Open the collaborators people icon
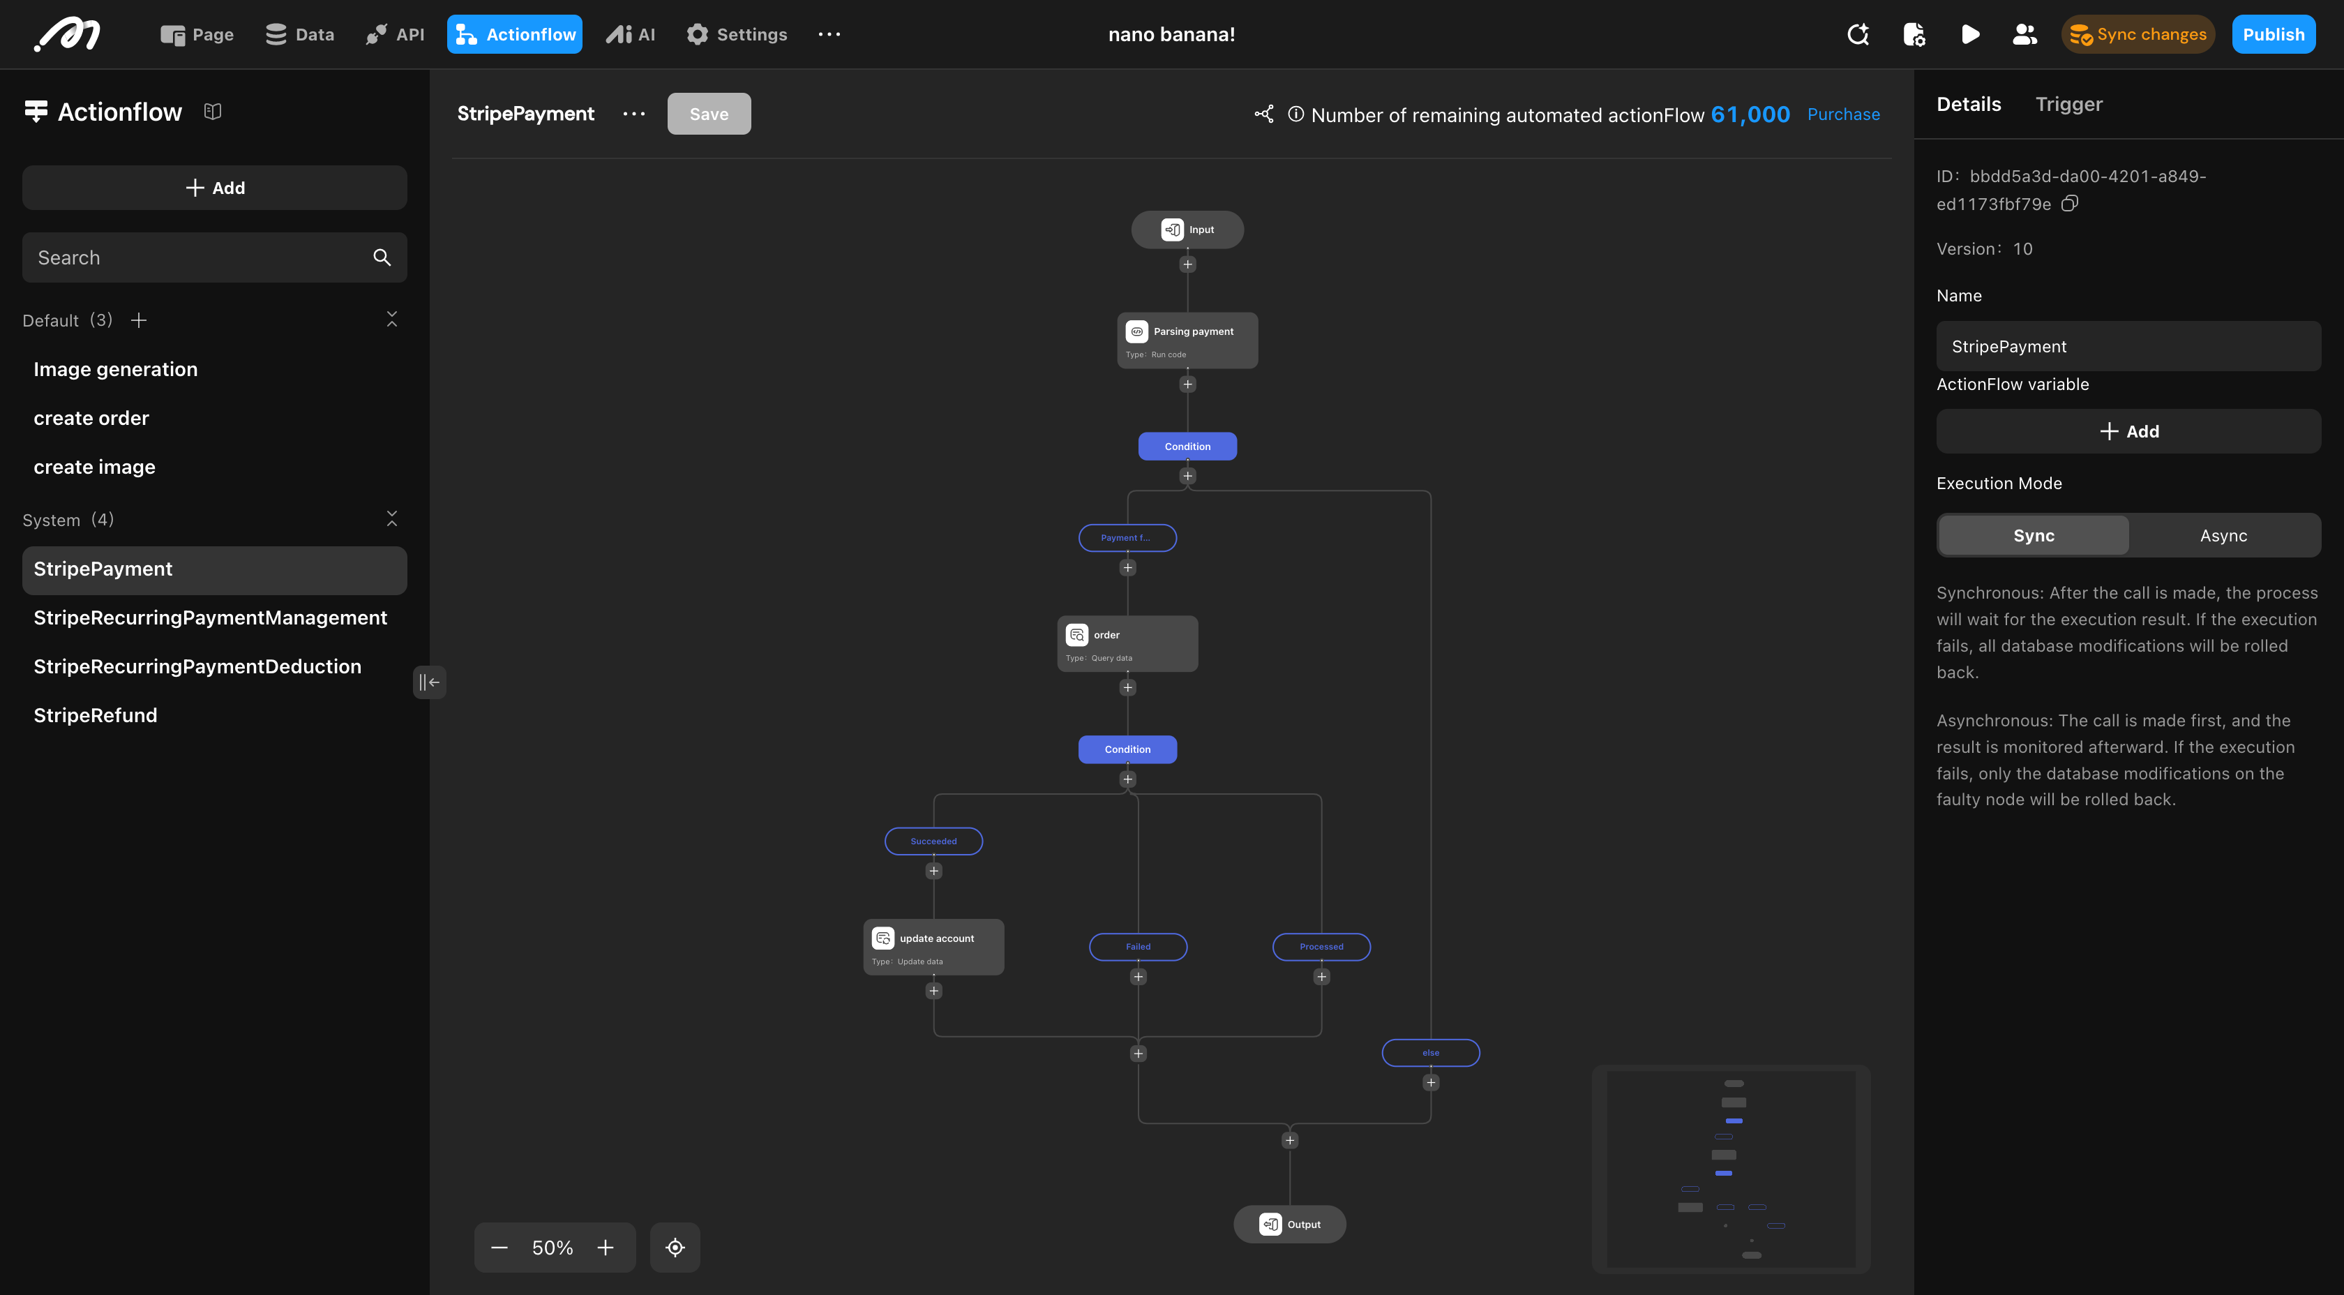The height and width of the screenshot is (1295, 2344). [2024, 35]
